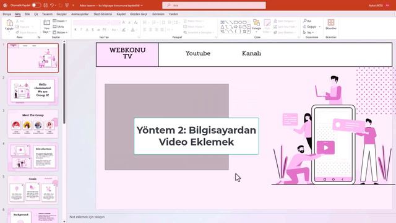This screenshot has width=396, height=223.
Task: Toggle text shadow formatting
Action: [93, 30]
